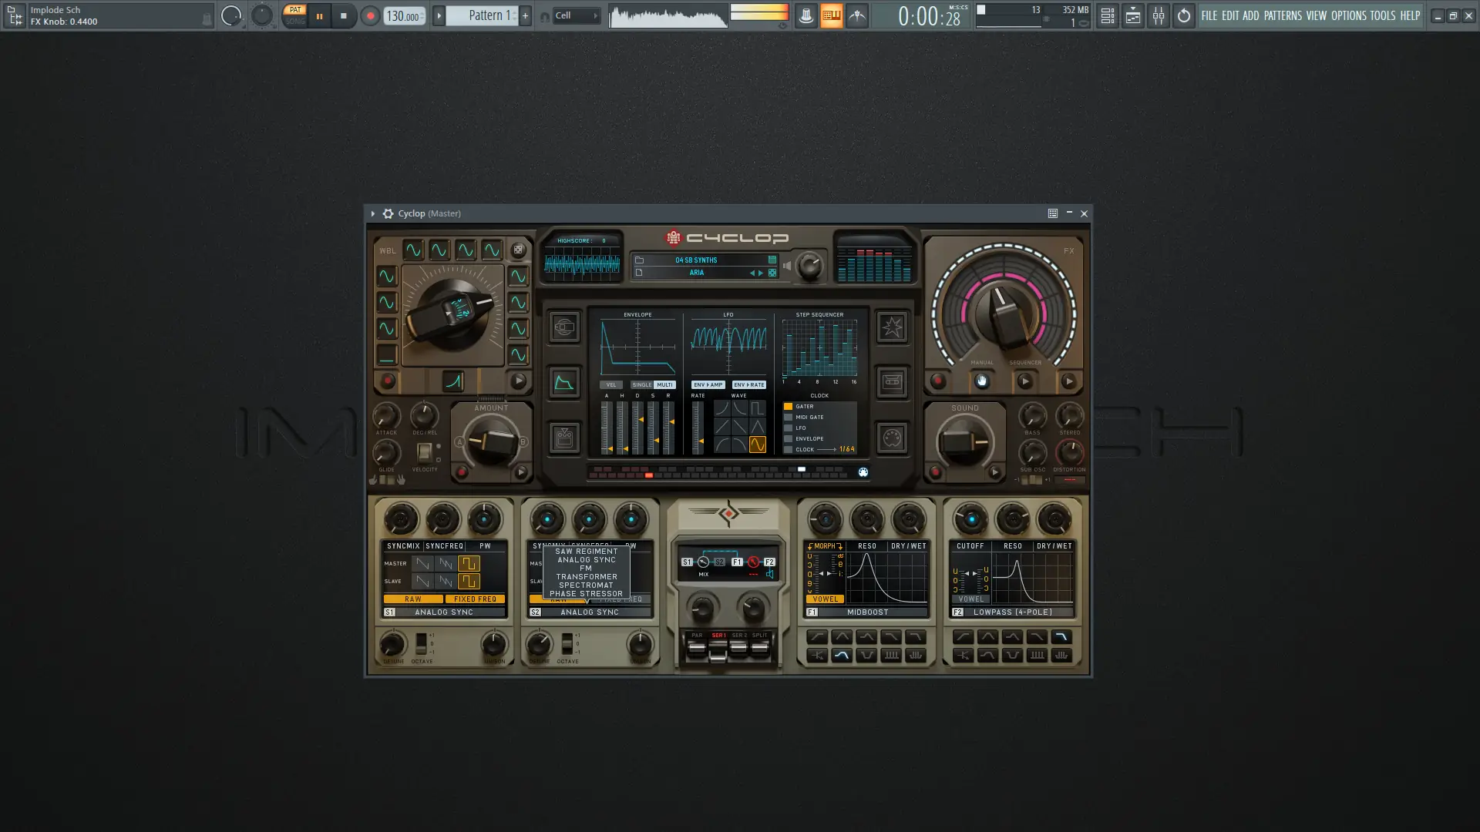The height and width of the screenshot is (832, 1480).
Task: Click the save preset floppy icon
Action: 772,260
